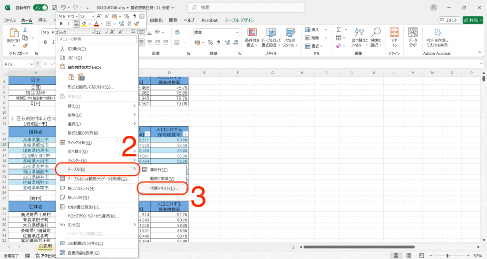Image resolution: width=487 pixels, height=259 pixels.
Task: Click increase decimal icon in the mini toolbar
Action: 121,24
